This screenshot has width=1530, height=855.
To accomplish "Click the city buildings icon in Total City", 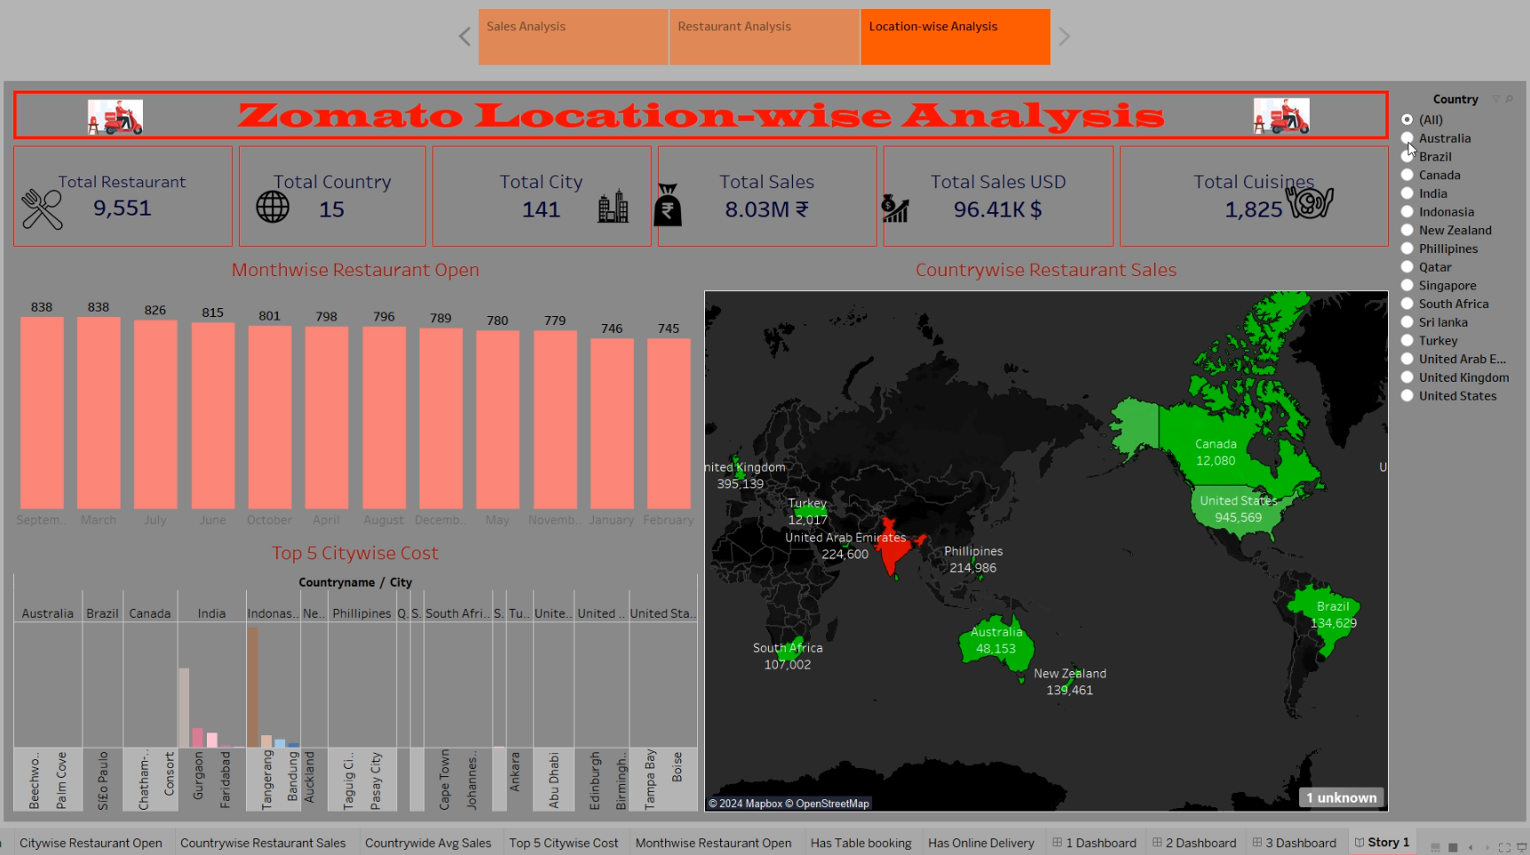I will point(613,207).
